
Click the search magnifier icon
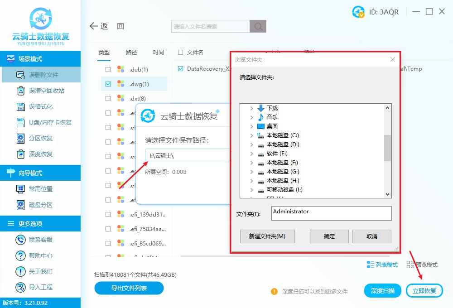pos(258,27)
